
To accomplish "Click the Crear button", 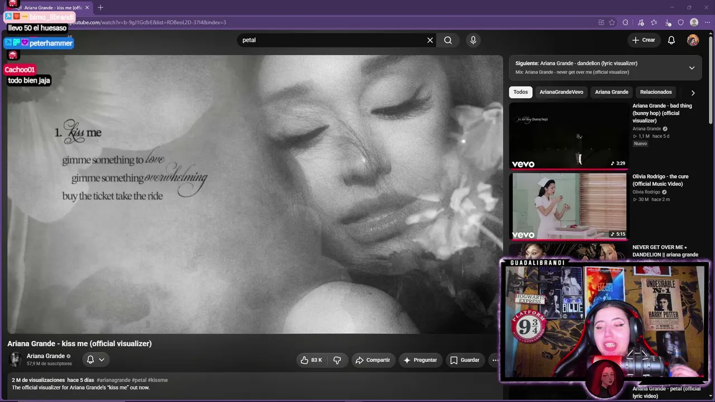I will pos(643,40).
